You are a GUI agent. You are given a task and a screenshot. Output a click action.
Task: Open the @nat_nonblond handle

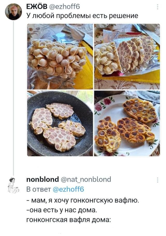coord(86,179)
